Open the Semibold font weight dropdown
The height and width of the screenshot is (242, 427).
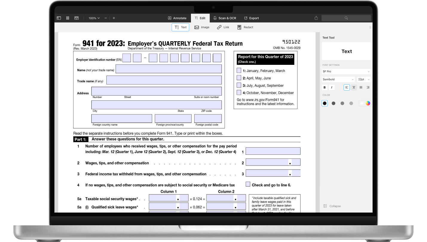coord(338,79)
